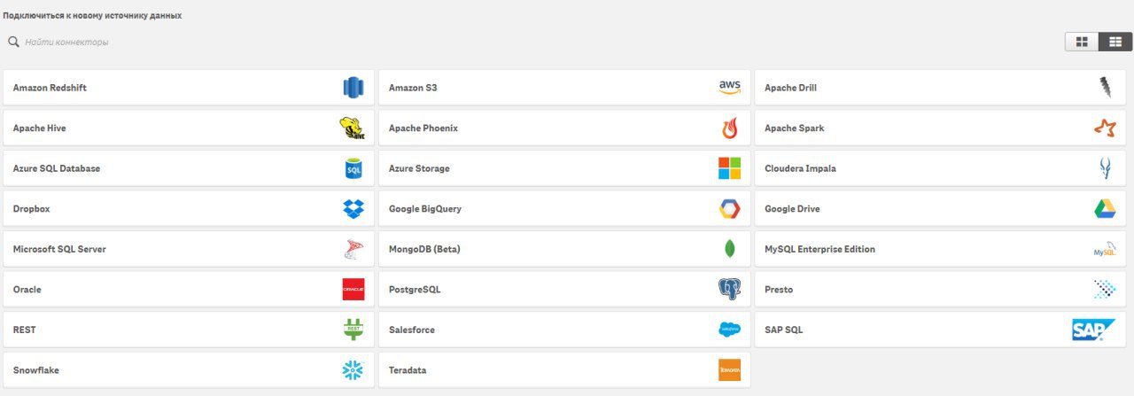Click the Google Drive triangle icon
Image resolution: width=1134 pixels, height=396 pixels.
tap(1105, 209)
